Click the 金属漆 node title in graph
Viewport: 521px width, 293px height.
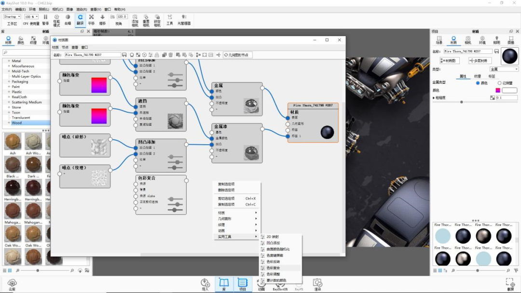[x=220, y=126]
